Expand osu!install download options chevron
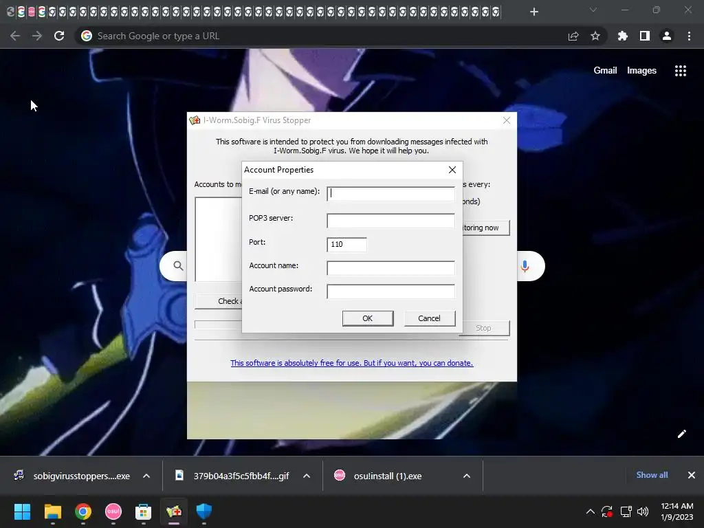Viewport: 704px width, 528px height. 467,476
